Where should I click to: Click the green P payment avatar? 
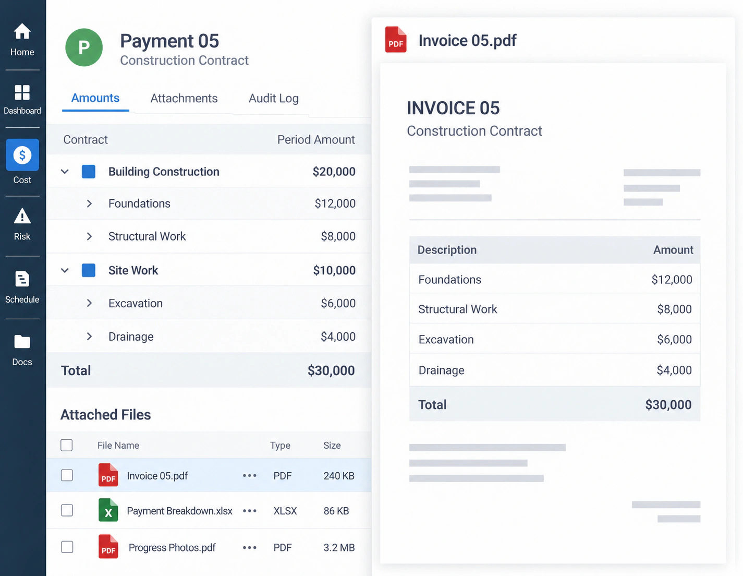(84, 47)
